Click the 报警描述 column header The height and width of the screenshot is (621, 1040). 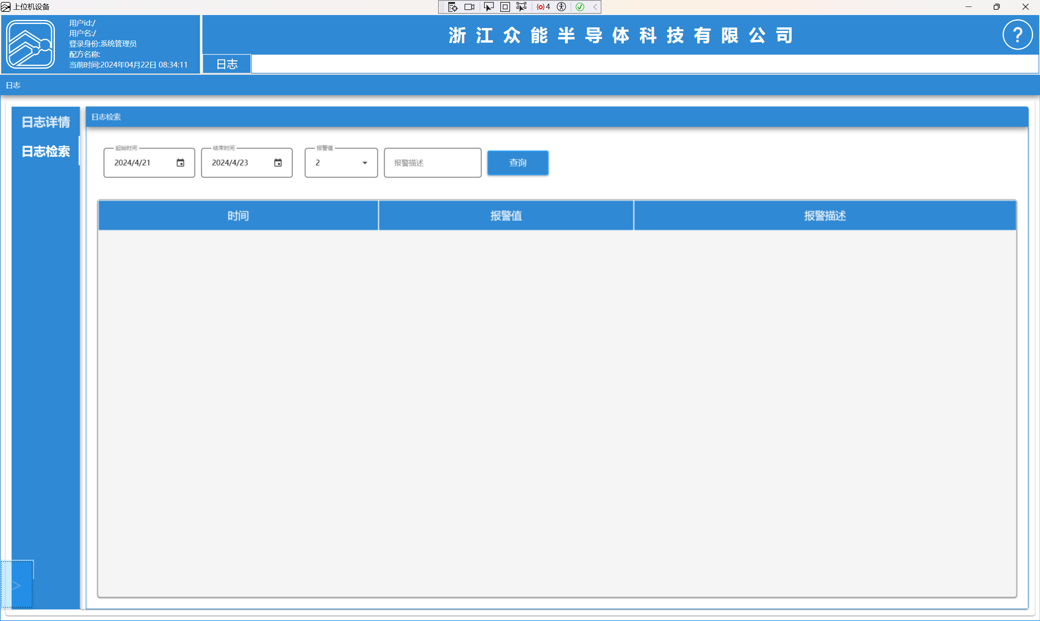[x=825, y=216]
